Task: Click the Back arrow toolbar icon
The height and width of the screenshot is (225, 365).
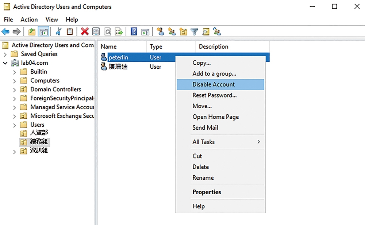Action: point(5,31)
